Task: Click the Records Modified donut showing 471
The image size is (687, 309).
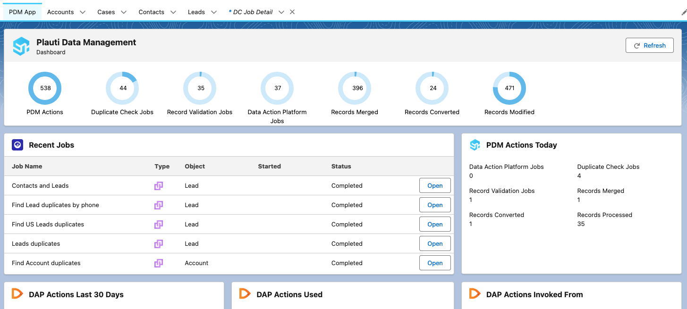Action: click(509, 88)
